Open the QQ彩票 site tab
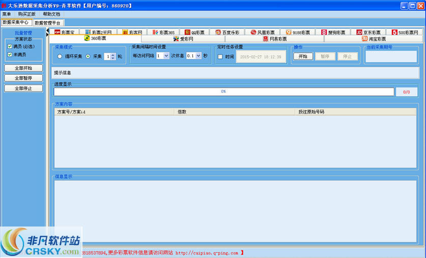The height and width of the screenshot is (258, 426). pyautogui.click(x=194, y=32)
